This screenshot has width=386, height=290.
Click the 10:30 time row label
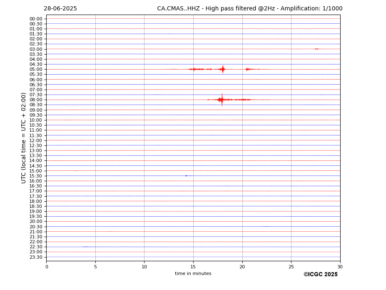click(36, 125)
